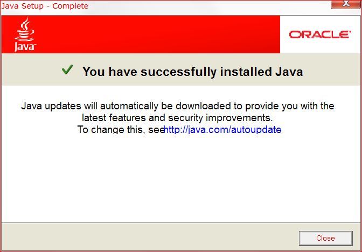Click the steam swirl above the Java cup
Viewport: 362px width, 252px height.
point(26,23)
